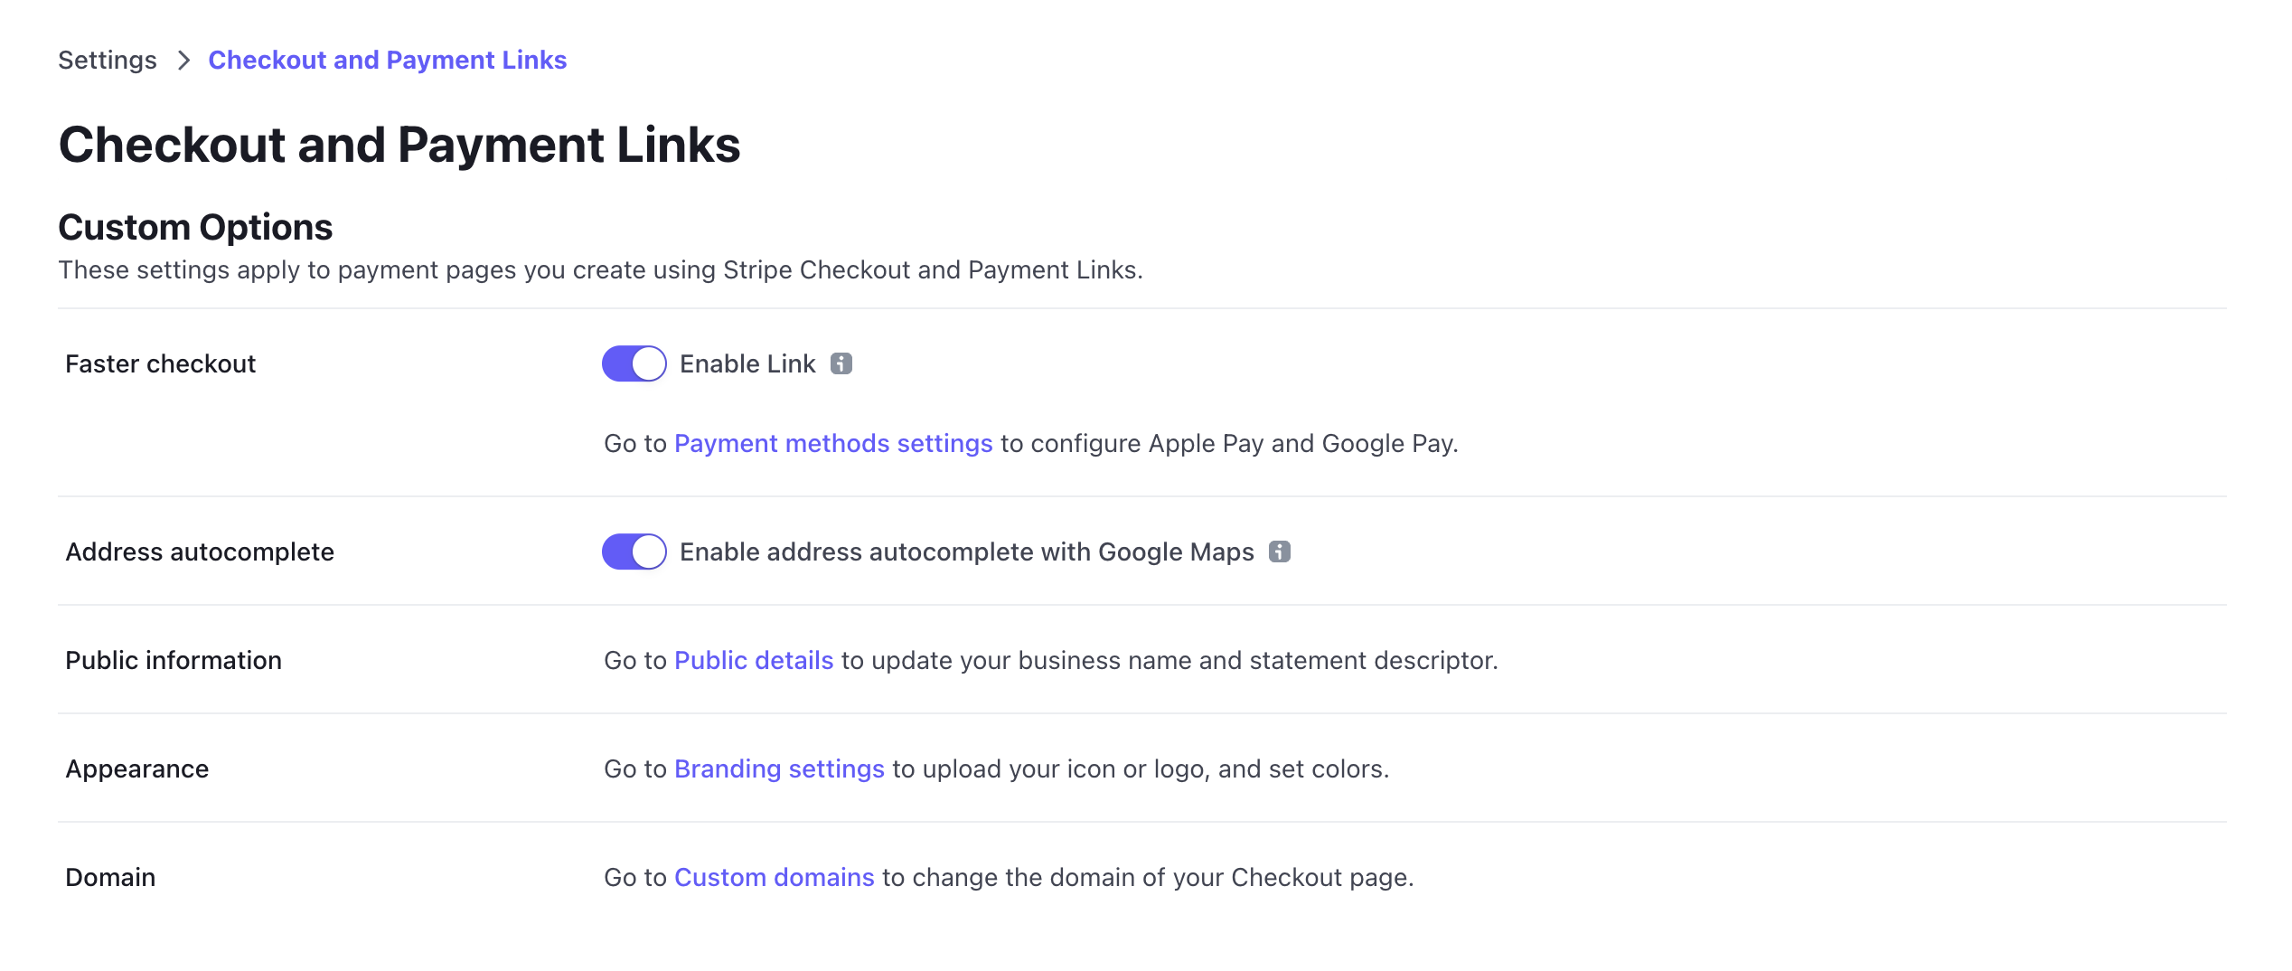The image size is (2292, 971).
Task: Click the Enable Link label text
Action: [747, 364]
